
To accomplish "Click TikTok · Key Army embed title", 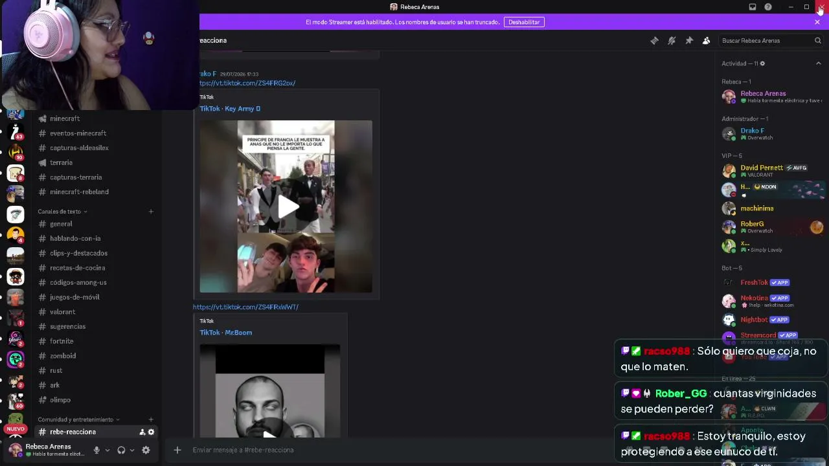I will click(230, 109).
